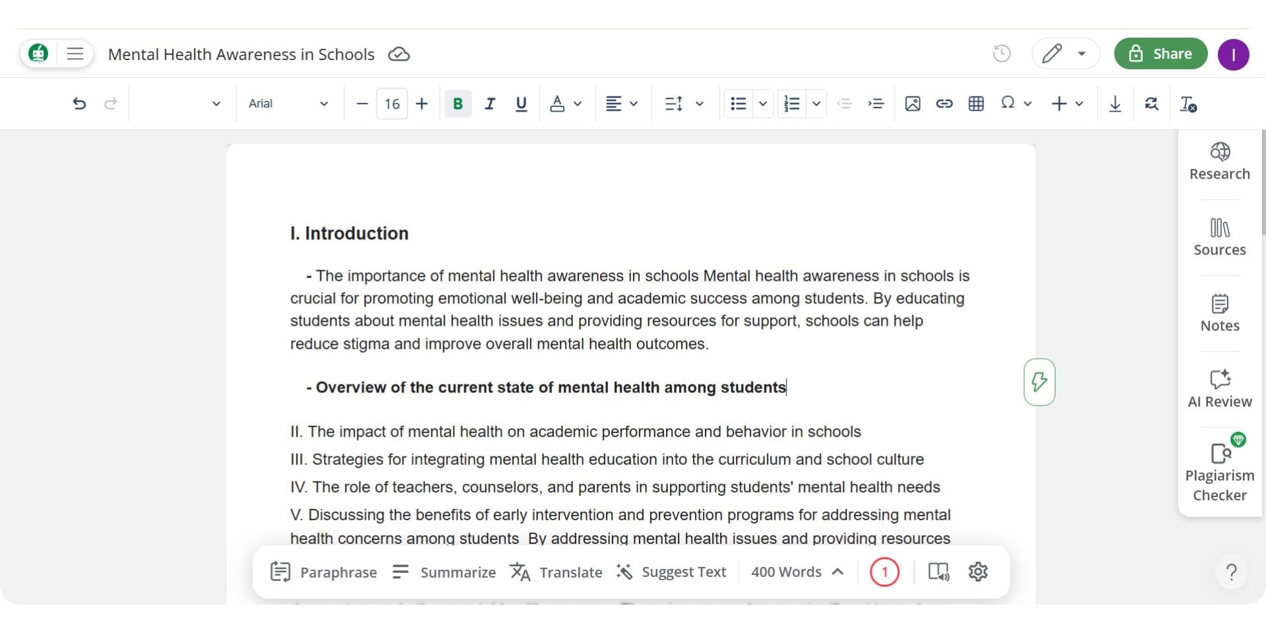
Task: Click the document title field
Action: [241, 54]
